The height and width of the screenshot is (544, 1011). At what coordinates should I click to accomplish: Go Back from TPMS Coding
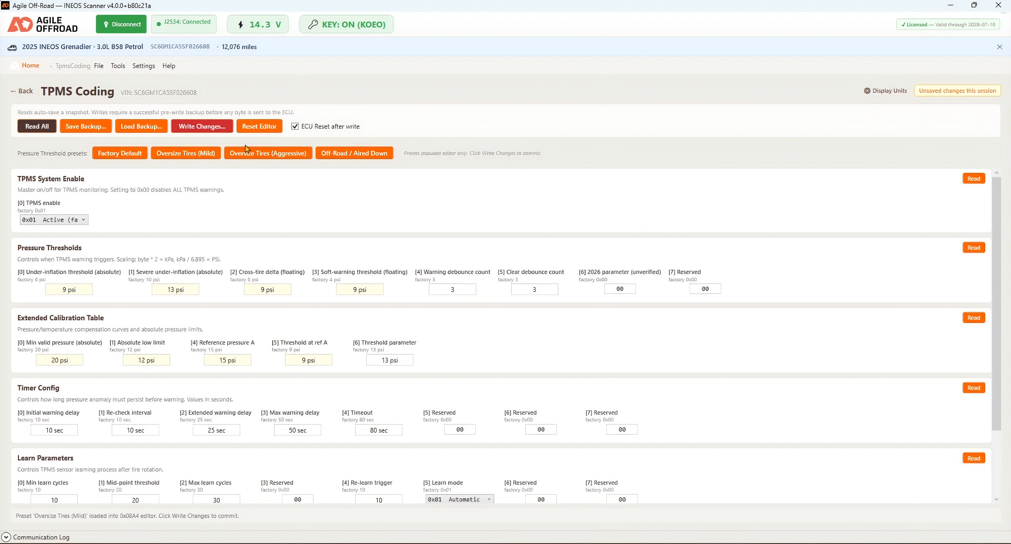(22, 91)
